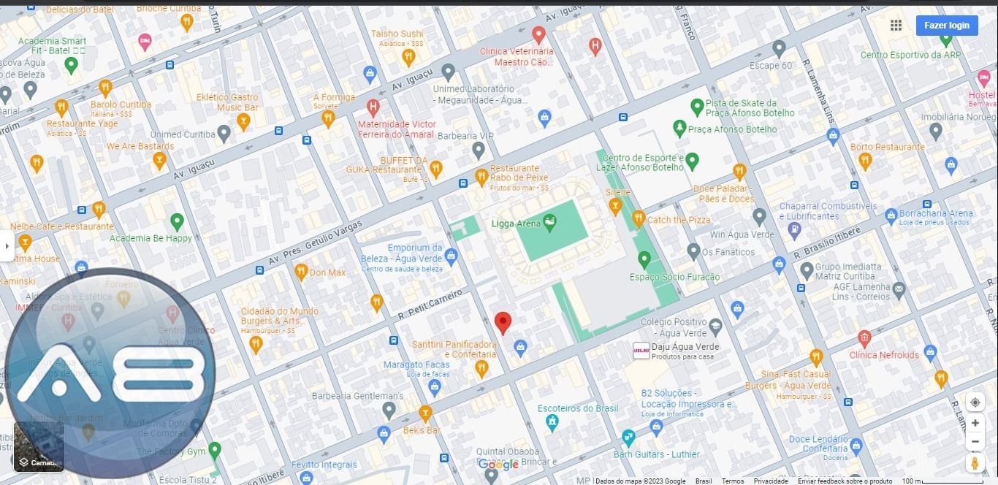The height and width of the screenshot is (485, 998).
Task: Click the Restaurante Rabo de Peixe pin
Action: 481,176
